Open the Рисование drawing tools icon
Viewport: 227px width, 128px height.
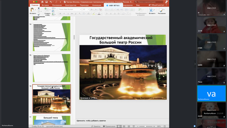point(161,10)
